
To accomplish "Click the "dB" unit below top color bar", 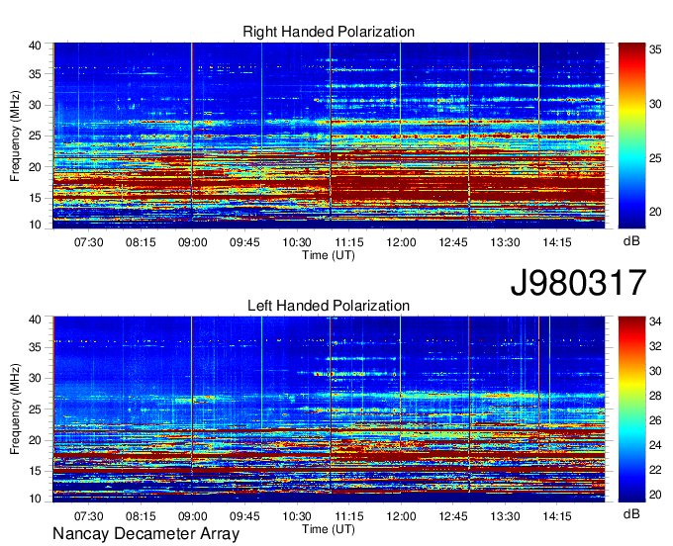I will pyautogui.click(x=631, y=241).
